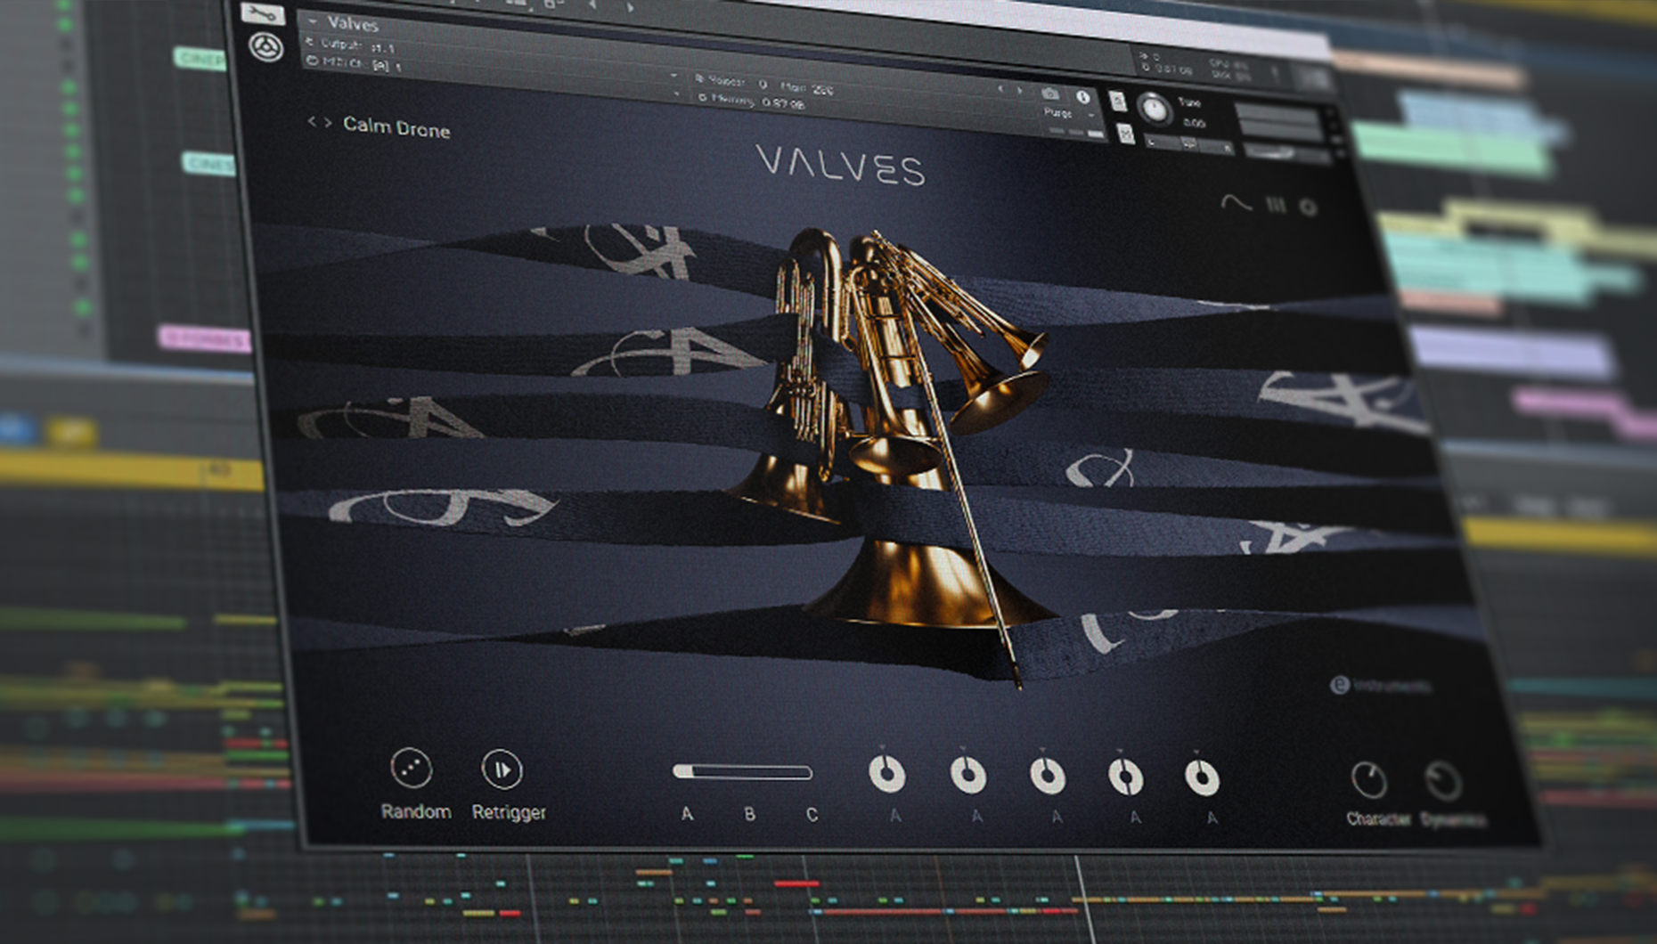Click the first of five layer knobs

click(887, 774)
